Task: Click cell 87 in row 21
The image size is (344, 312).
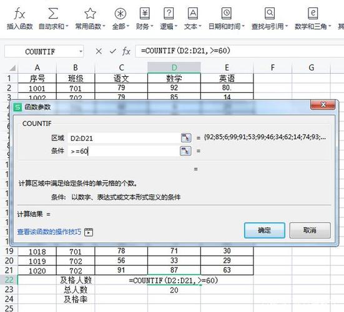Action: point(174,270)
